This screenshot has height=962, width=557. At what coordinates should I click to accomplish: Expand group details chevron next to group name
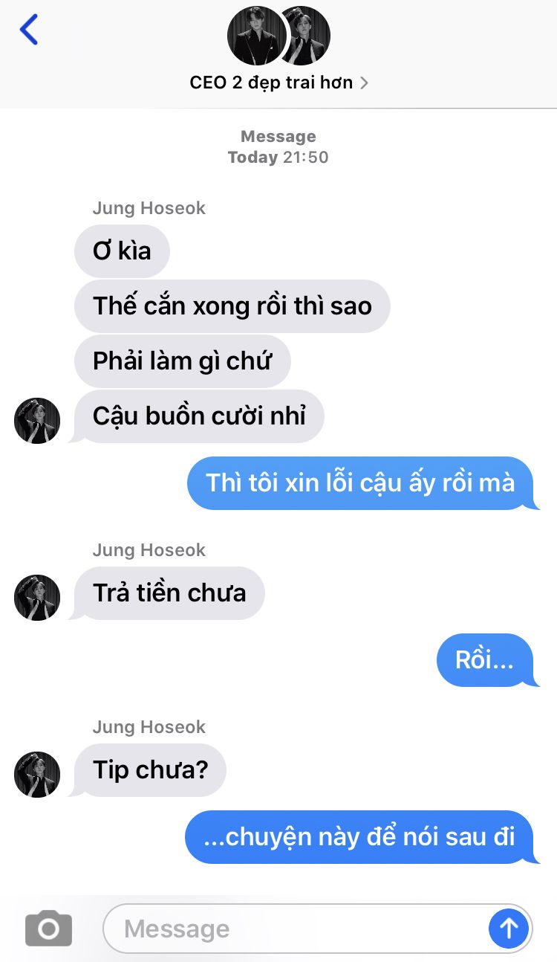364,83
